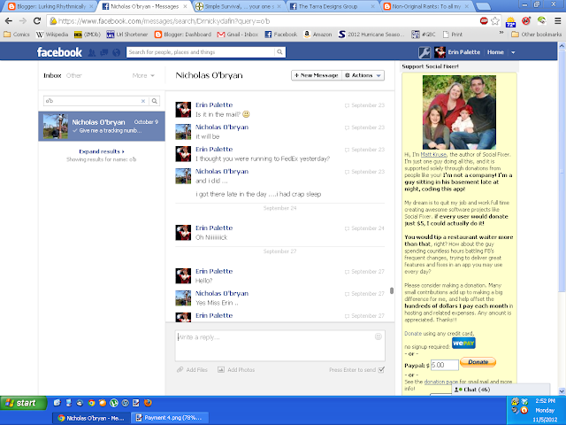Show more bookmarks with the chevron

tap(501, 33)
